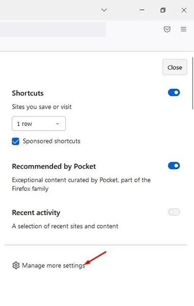The image size is (194, 306).
Task: Open Manage more settings link
Action: pyautogui.click(x=53, y=265)
